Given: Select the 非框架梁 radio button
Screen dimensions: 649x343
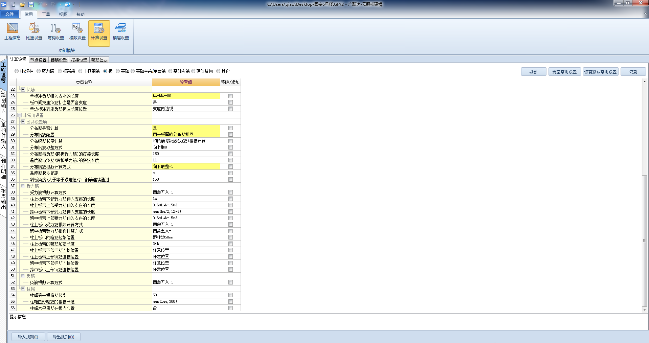Looking at the screenshot, I should (x=80, y=71).
